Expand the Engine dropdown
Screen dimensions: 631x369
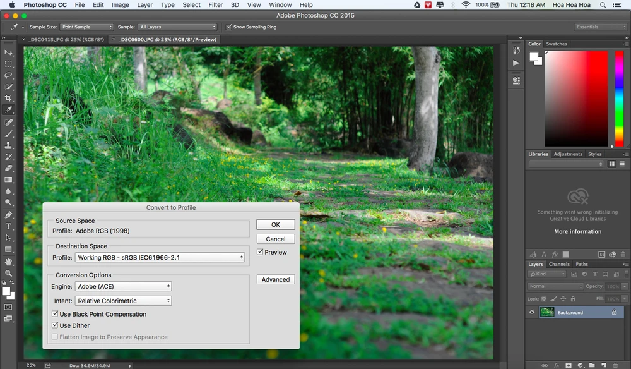[123, 286]
